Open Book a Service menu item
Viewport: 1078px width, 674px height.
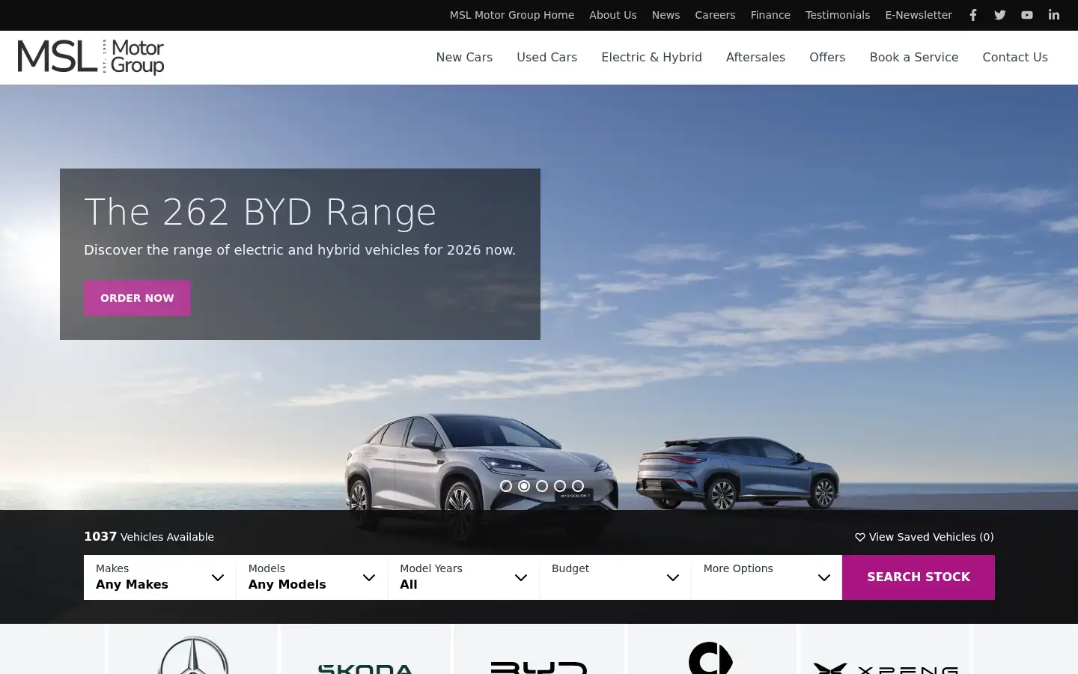tap(913, 58)
